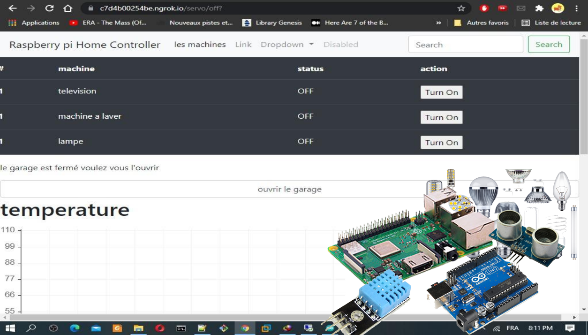Open the Chrome profile avatar
This screenshot has width=588, height=335.
(x=558, y=8)
